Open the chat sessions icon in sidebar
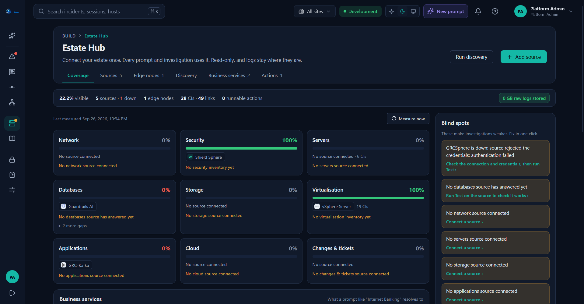The height and width of the screenshot is (304, 584). (12, 72)
